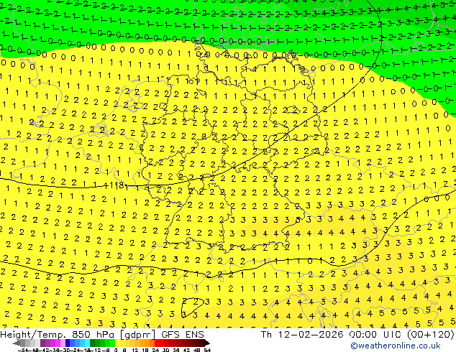The width and height of the screenshot is (456, 352).
Task: Click the (00+120) forecast hour label
Action: coord(430,335)
